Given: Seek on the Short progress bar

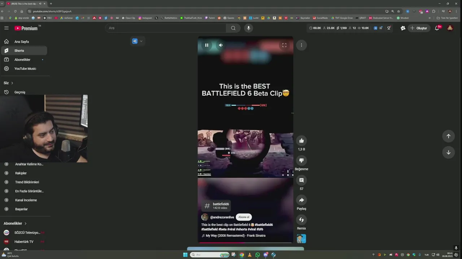Looking at the screenshot, I should (x=245, y=242).
